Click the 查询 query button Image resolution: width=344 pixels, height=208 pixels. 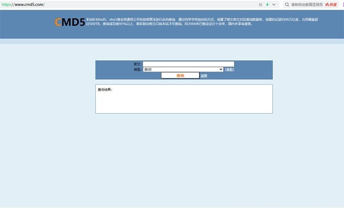click(x=180, y=75)
